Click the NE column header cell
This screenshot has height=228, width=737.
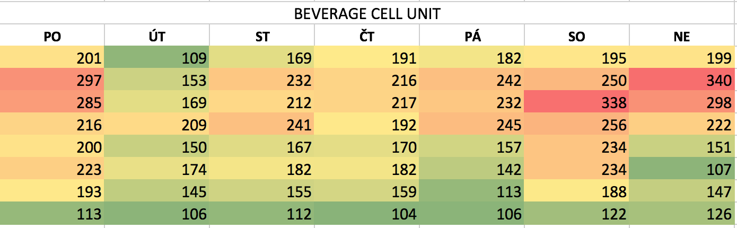coord(683,37)
